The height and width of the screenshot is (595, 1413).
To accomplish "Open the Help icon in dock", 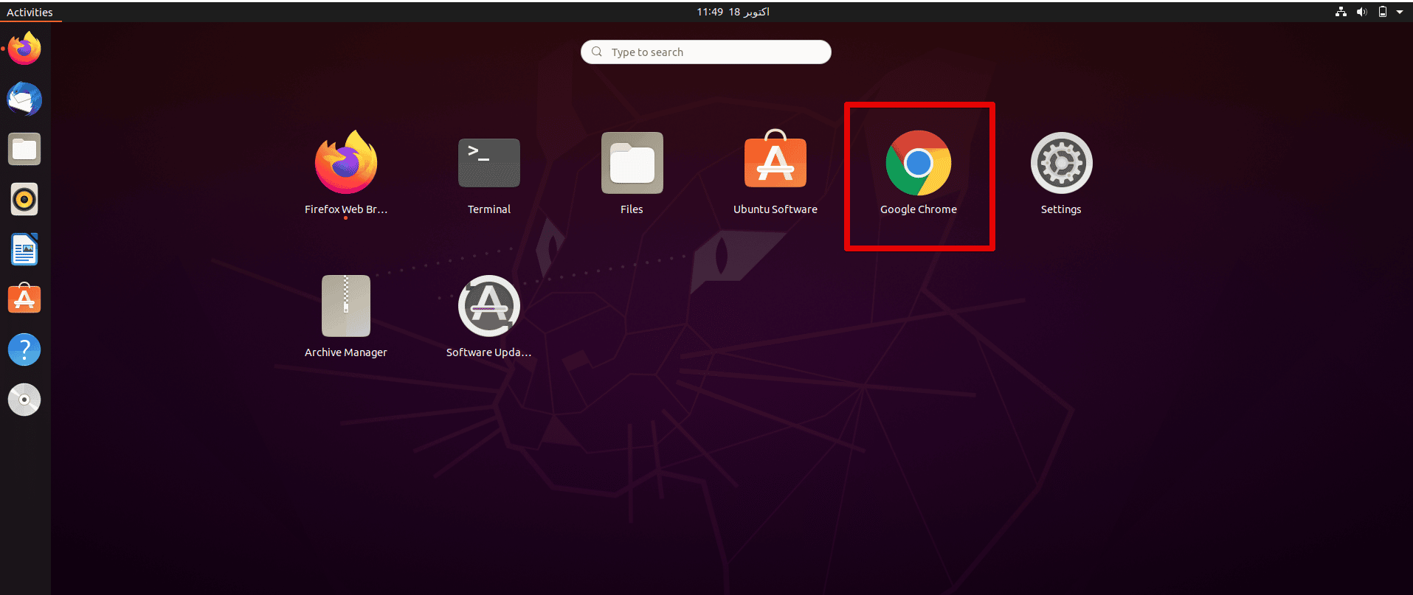I will point(24,349).
